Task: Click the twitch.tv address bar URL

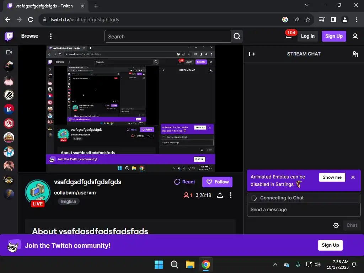Action: (85, 20)
